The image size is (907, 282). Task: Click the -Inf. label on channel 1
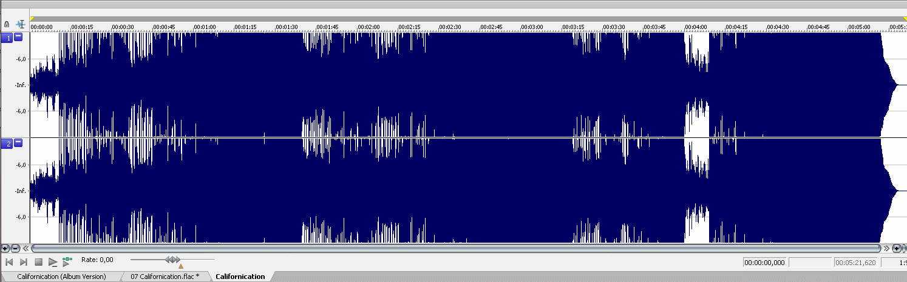(x=20, y=85)
